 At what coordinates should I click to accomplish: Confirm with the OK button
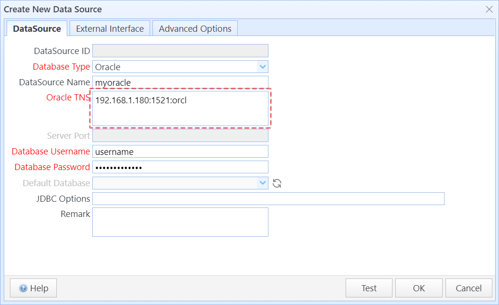pyautogui.click(x=419, y=288)
